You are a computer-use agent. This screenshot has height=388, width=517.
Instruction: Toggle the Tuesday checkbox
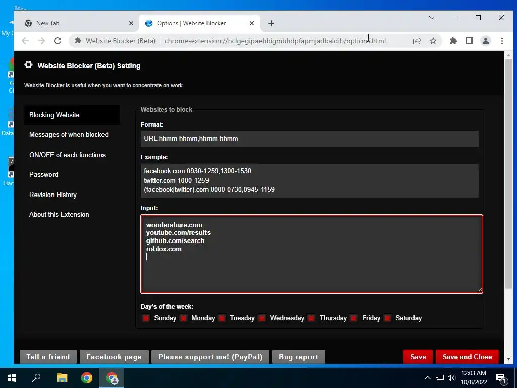tap(222, 318)
